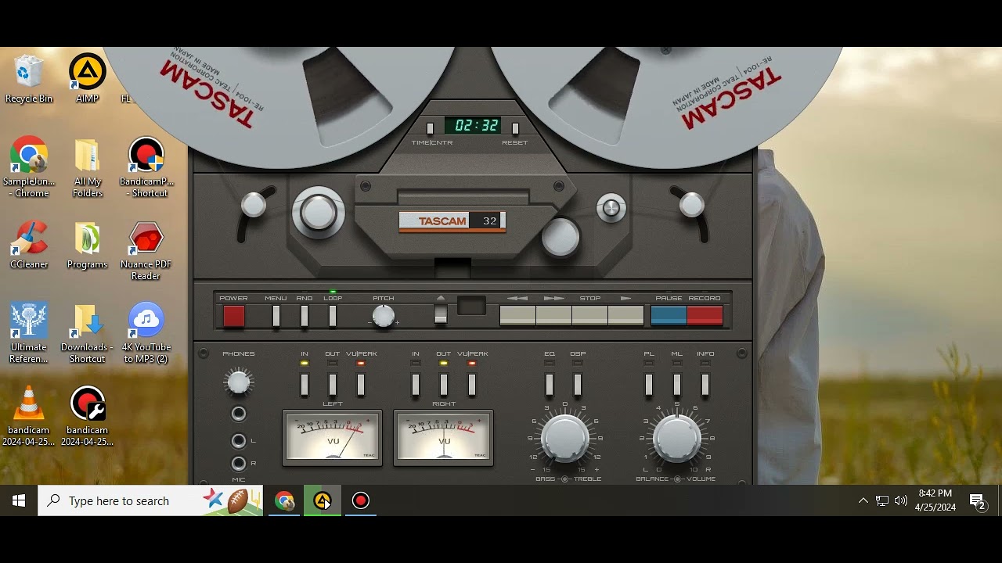1002x563 pixels.
Task: Select the Nuance PDF Reader desktop icon
Action: tap(146, 250)
